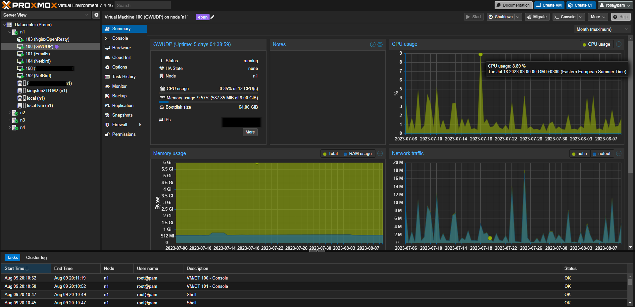Open More actions dropdown in toolbar
The height and width of the screenshot is (307, 635).
point(598,17)
